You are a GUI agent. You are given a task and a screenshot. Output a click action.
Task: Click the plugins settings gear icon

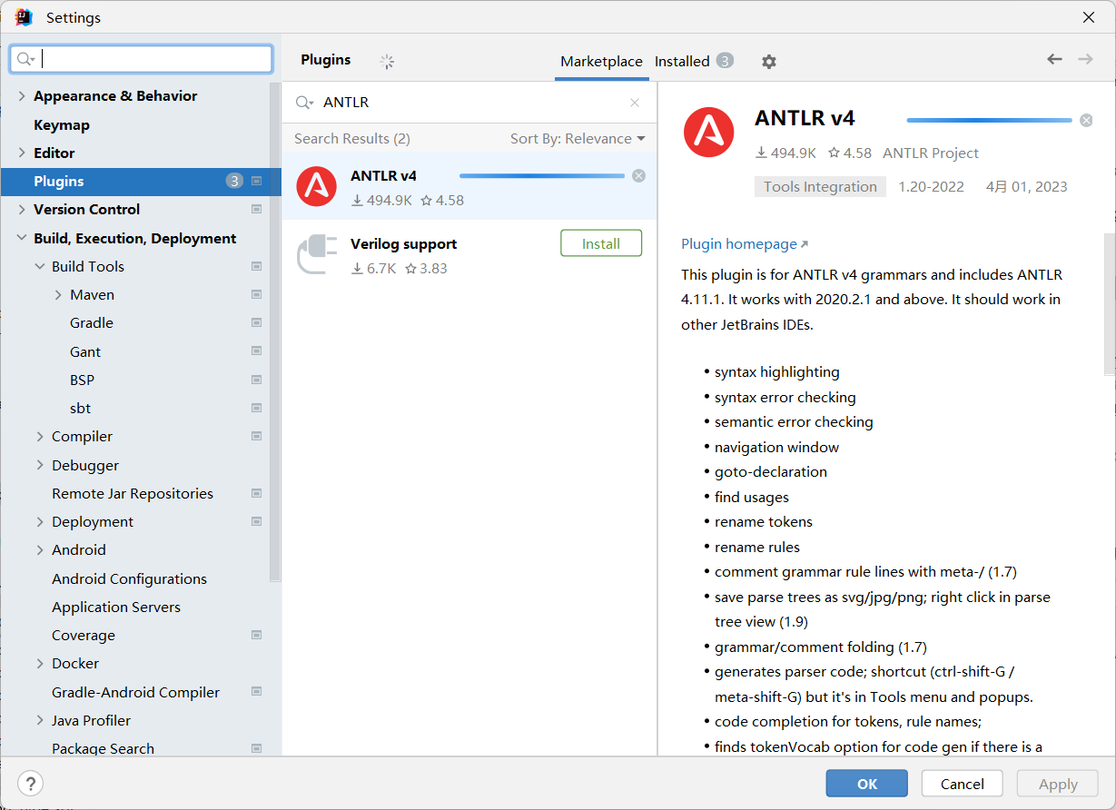click(x=769, y=62)
